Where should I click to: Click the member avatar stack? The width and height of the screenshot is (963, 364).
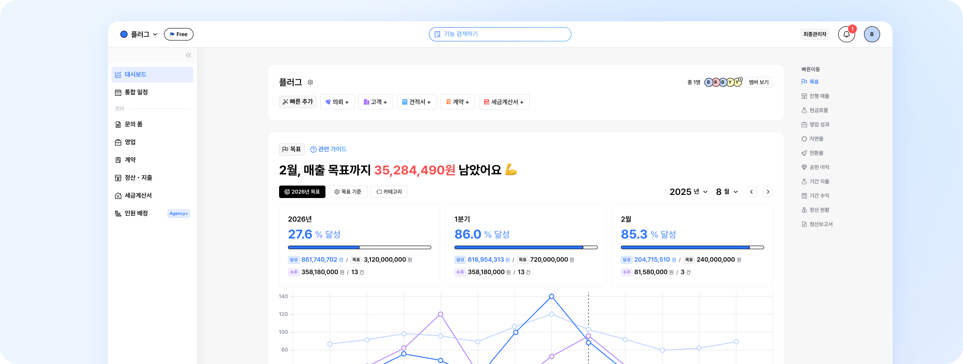[723, 82]
